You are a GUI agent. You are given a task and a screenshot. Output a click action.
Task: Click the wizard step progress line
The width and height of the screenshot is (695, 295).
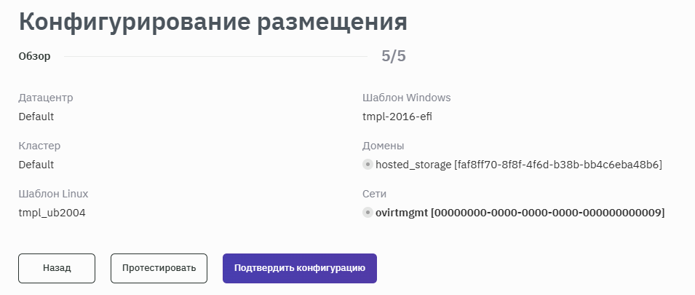(x=215, y=56)
